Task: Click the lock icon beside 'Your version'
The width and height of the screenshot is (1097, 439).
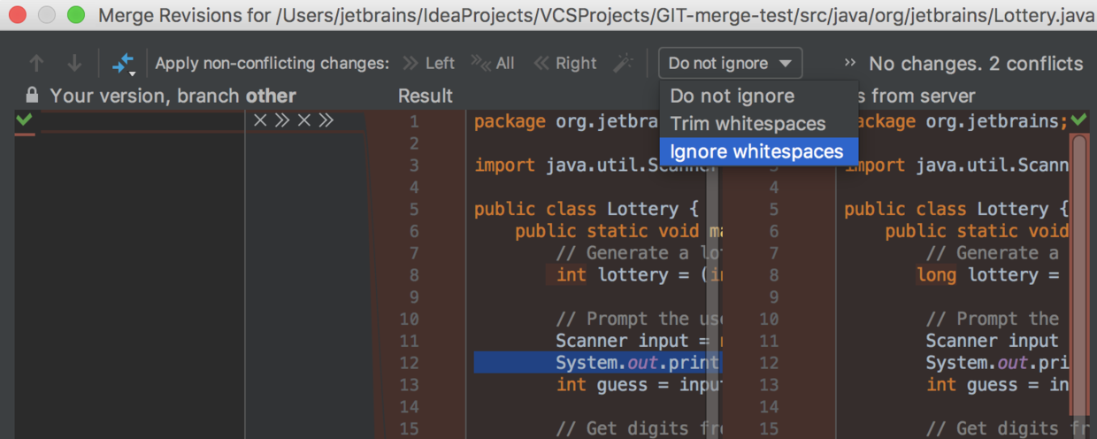Action: 32,95
